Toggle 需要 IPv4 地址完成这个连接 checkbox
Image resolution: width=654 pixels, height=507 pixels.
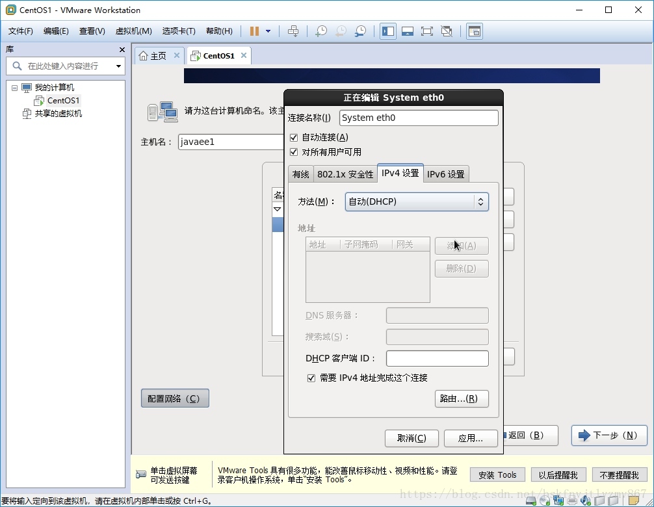click(311, 378)
